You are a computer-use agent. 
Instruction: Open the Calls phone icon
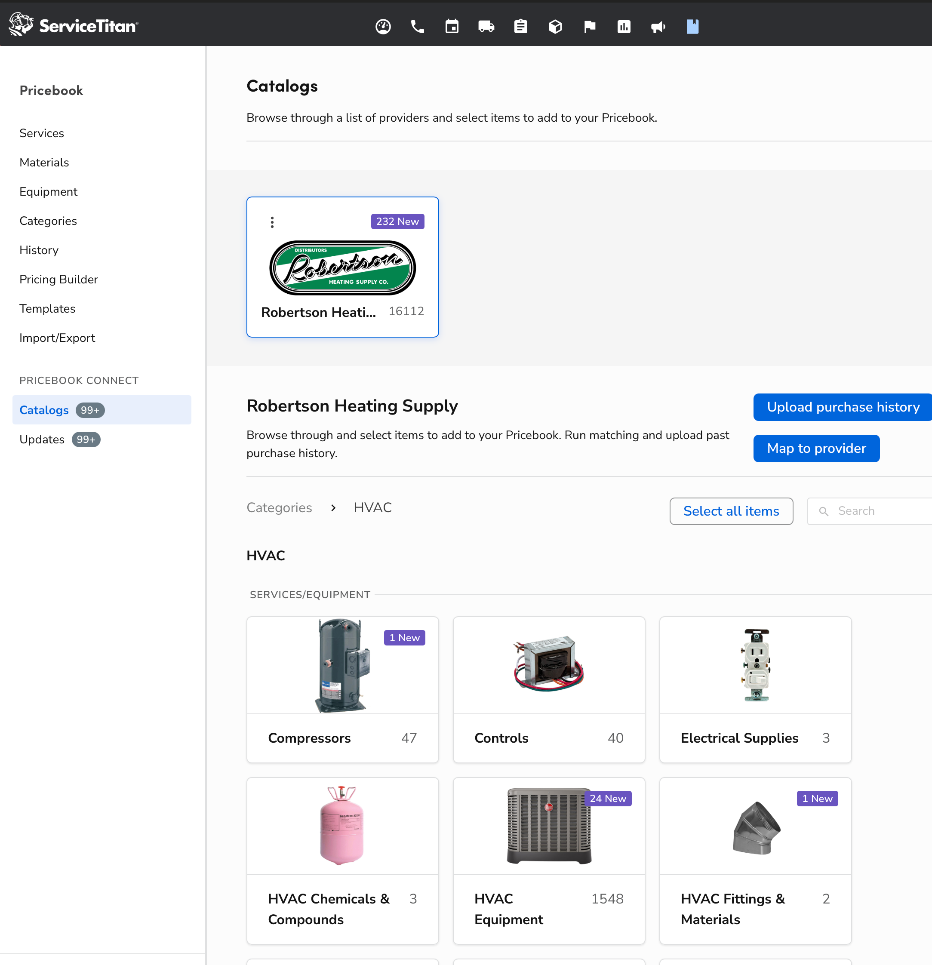(x=418, y=27)
